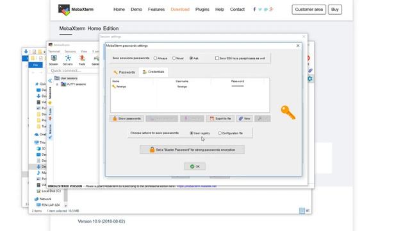Click the Set a Master Password button
Viewport: 410px width, 231px height.
(x=192, y=150)
